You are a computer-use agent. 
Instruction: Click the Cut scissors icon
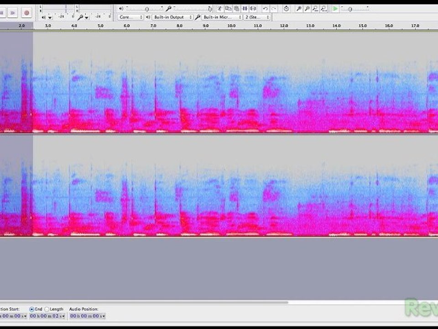tap(220, 9)
